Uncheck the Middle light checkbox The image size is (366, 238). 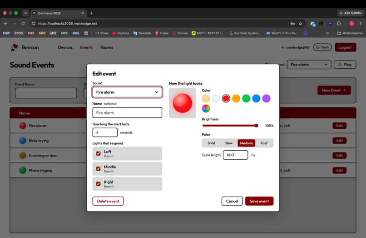[98, 168]
